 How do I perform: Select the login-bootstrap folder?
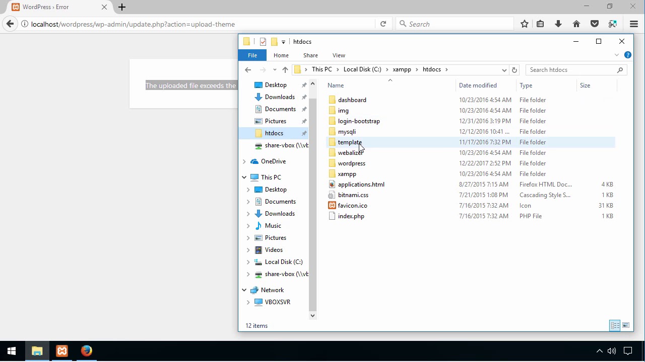[359, 121]
